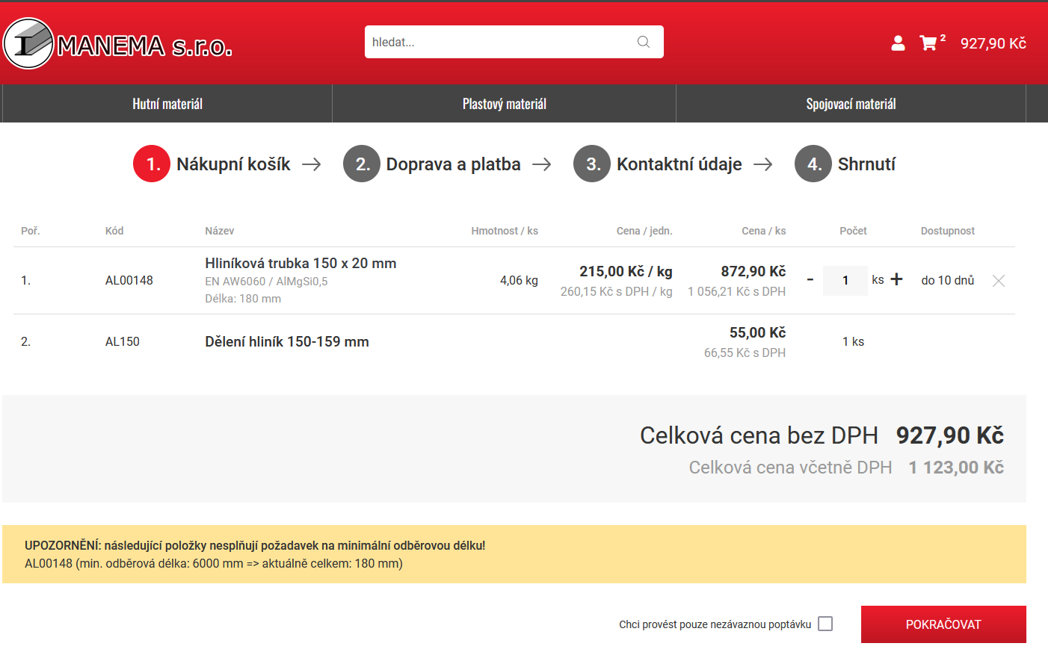Remove Hliníková trubka item with X

(x=998, y=281)
